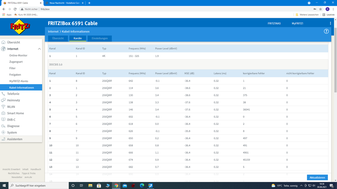Toggle the Ansicht: Erweitert view link
Image resolution: width=337 pixels, height=189 pixels.
11,169
